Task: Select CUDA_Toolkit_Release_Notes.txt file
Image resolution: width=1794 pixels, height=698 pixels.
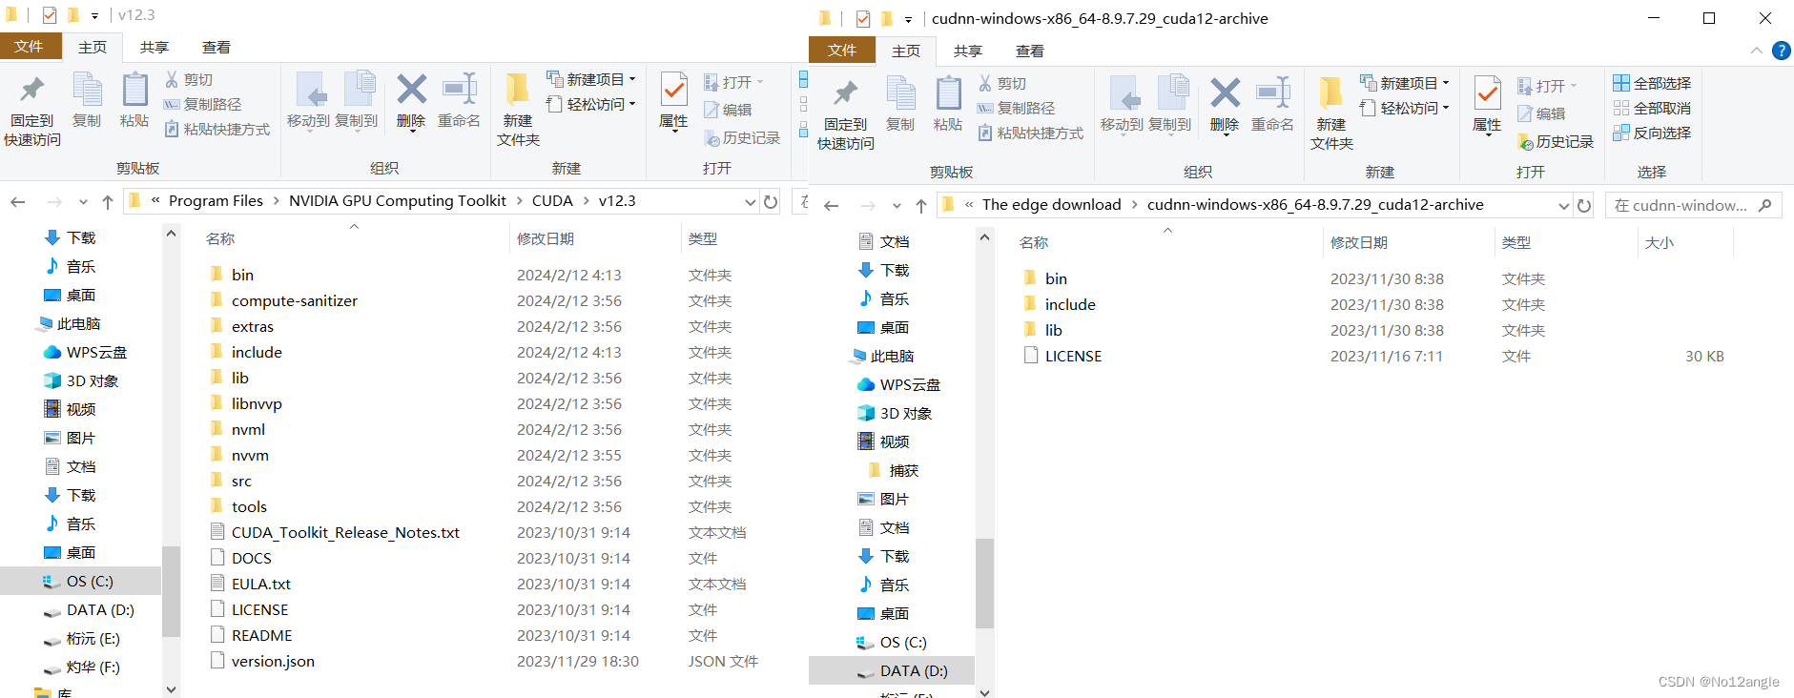Action: [345, 532]
